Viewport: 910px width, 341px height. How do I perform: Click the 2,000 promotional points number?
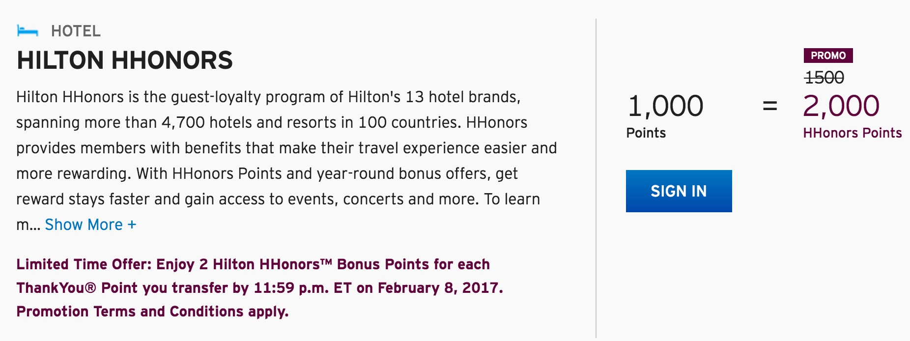pyautogui.click(x=841, y=106)
